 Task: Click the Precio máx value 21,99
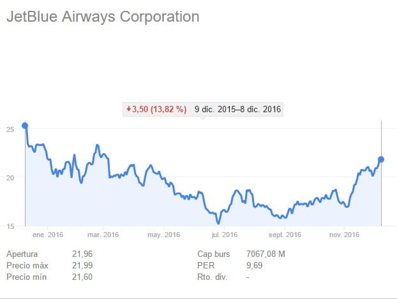click(83, 265)
